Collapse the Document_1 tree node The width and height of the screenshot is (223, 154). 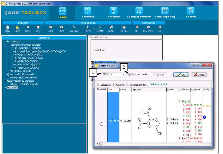(5, 42)
